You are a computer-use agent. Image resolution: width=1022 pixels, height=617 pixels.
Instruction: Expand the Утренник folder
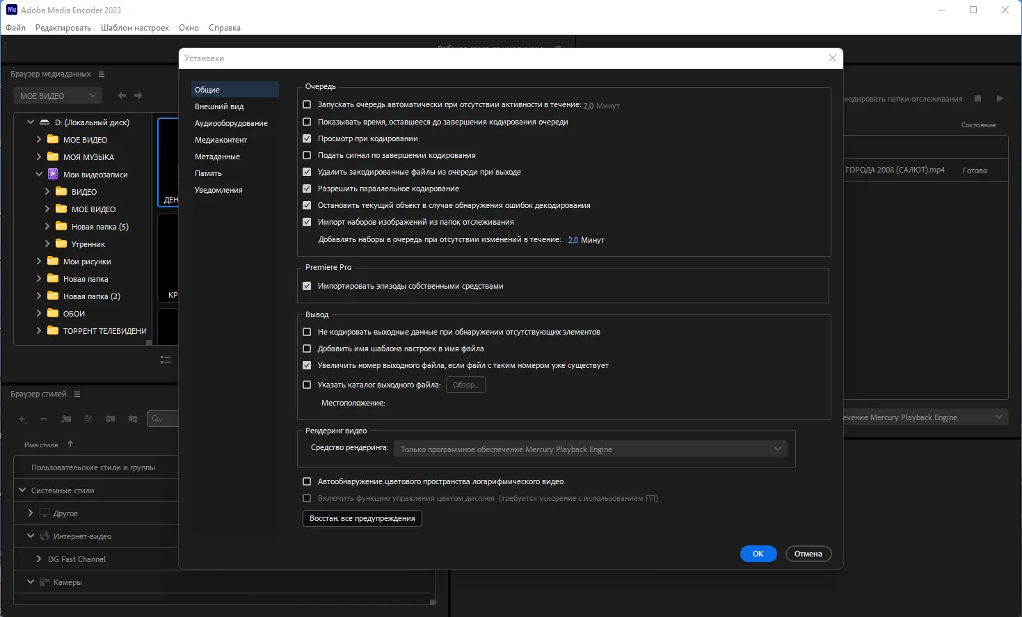[47, 243]
